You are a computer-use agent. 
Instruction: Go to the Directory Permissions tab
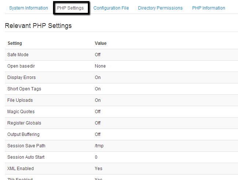pyautogui.click(x=160, y=8)
